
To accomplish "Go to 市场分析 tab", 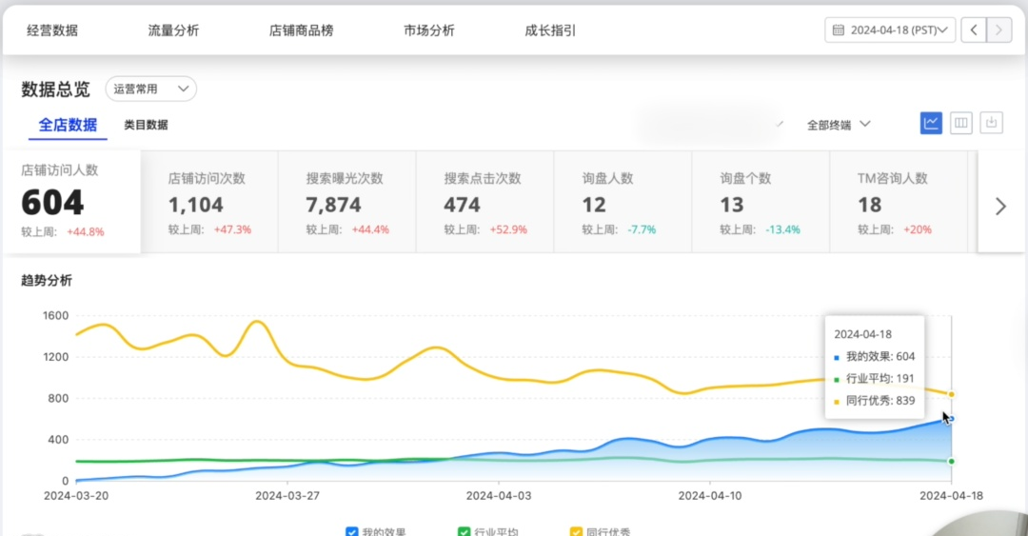I will tap(428, 30).
